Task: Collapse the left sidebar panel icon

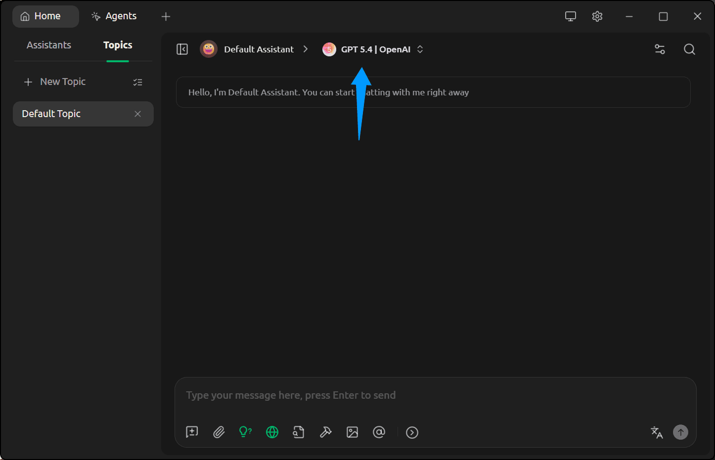Action: (x=182, y=49)
